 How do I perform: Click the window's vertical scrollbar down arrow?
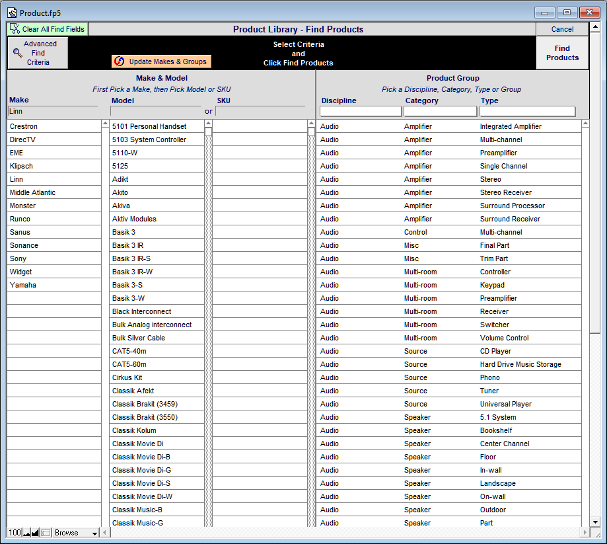coord(595,522)
